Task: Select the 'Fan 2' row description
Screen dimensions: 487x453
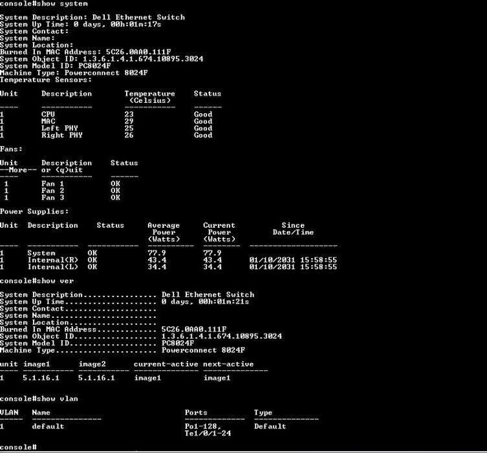Action: [53, 191]
